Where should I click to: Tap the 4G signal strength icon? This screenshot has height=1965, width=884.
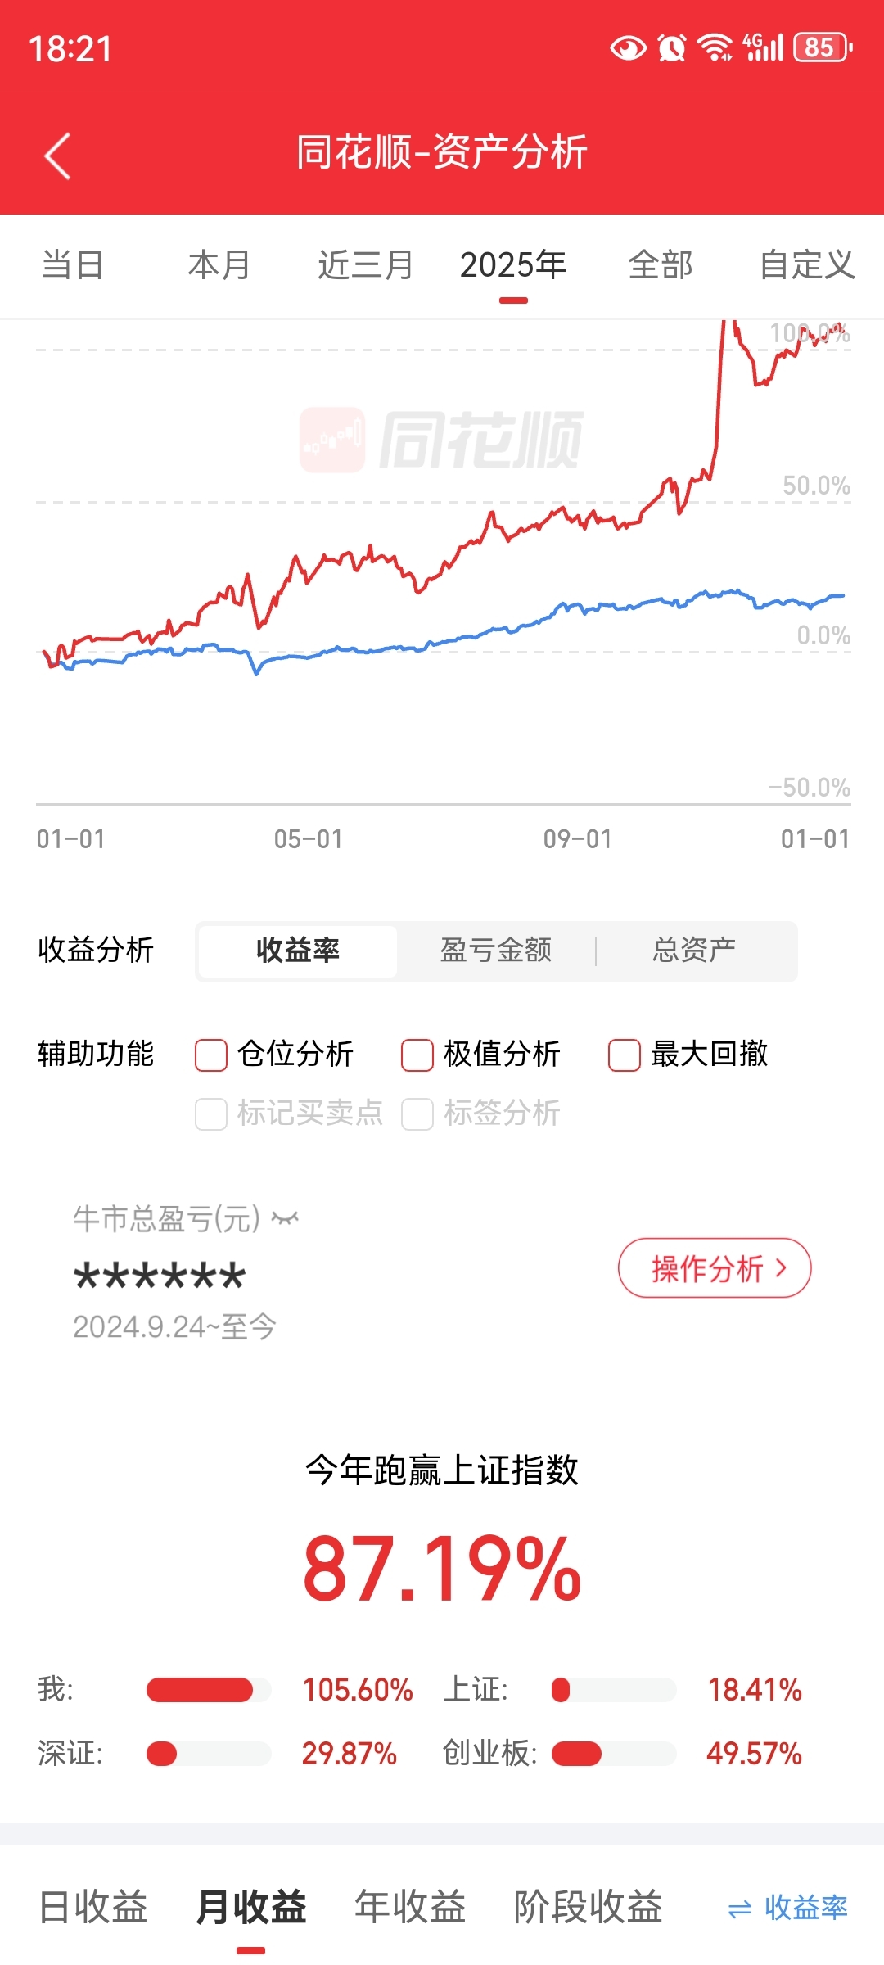click(x=763, y=47)
